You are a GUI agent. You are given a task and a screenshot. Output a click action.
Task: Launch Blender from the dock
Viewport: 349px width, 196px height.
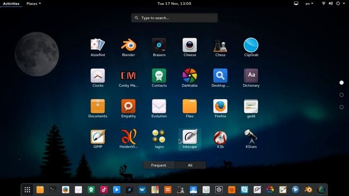(x=308, y=190)
